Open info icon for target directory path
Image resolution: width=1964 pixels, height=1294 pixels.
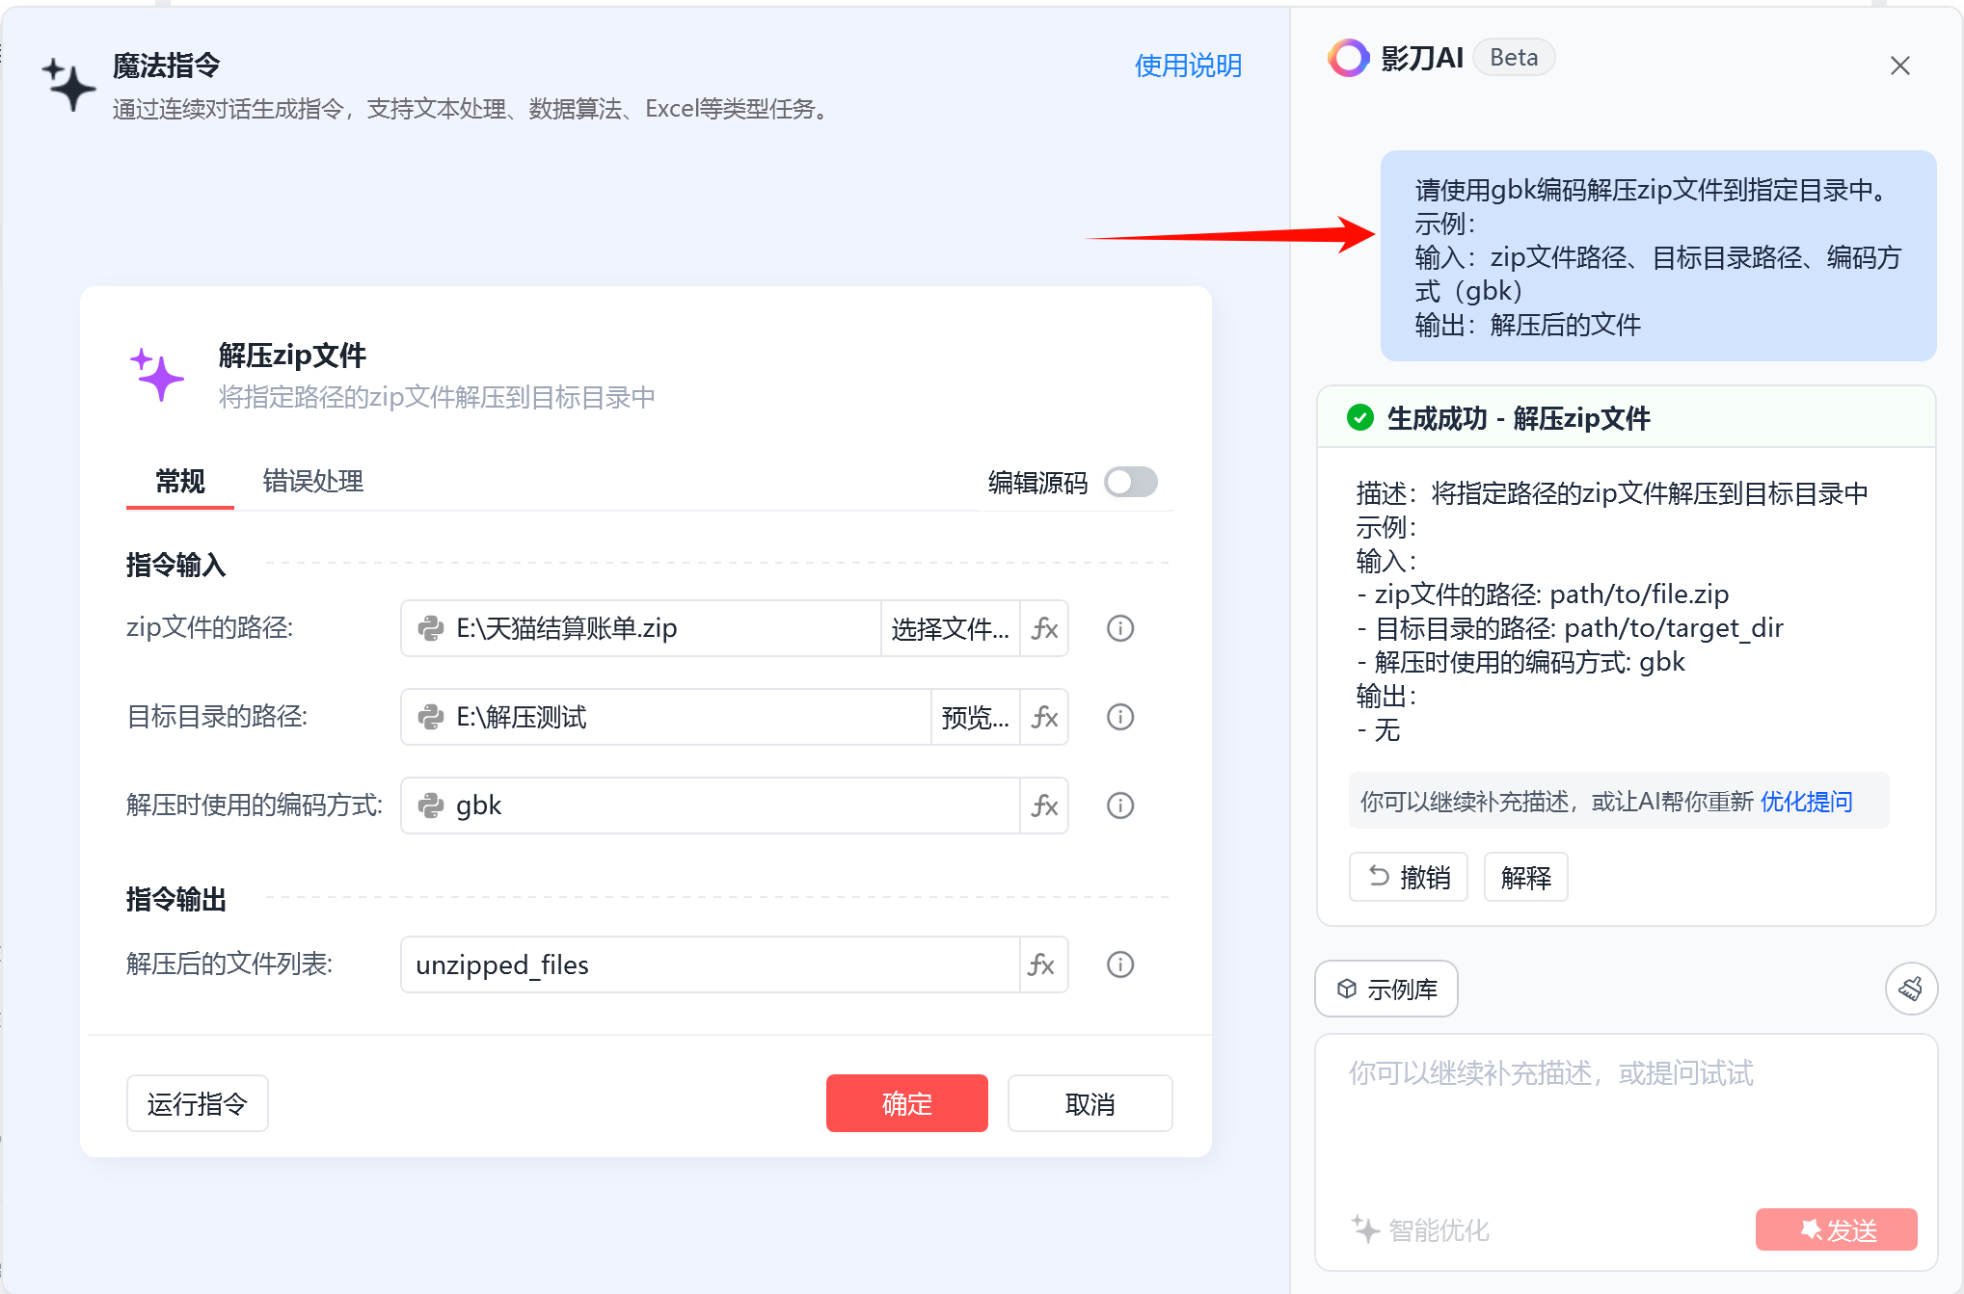1119,718
